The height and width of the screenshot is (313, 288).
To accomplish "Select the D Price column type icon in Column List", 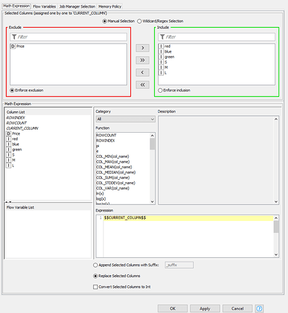I will (x=8, y=133).
